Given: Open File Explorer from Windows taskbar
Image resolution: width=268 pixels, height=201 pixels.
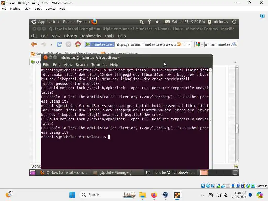Looking at the screenshot, I should pos(142,195).
